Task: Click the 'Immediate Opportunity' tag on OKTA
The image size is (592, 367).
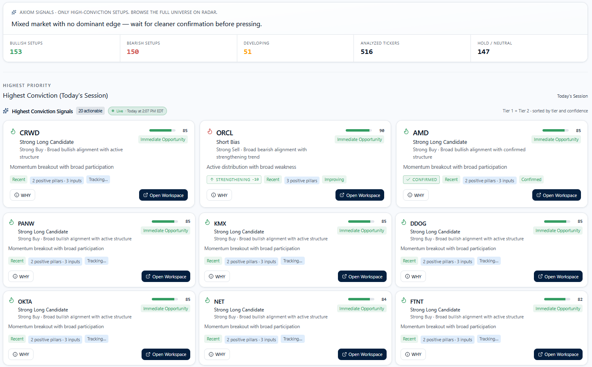Action: [166, 309]
